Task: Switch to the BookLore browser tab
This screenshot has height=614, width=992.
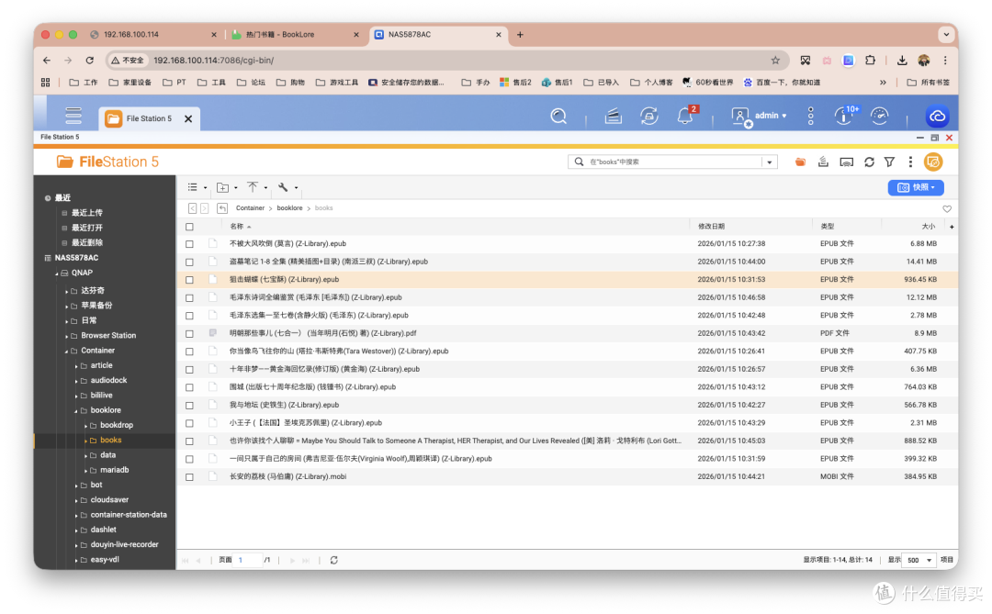Action: (294, 35)
